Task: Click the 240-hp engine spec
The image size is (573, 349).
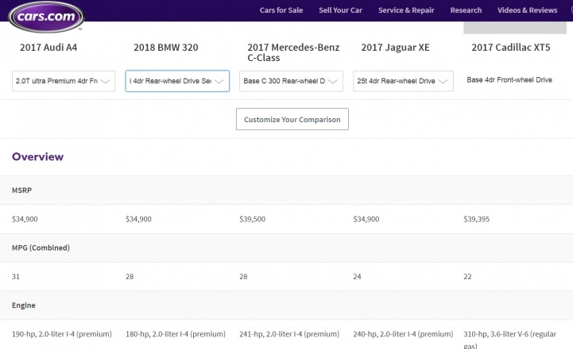Action: click(x=403, y=334)
